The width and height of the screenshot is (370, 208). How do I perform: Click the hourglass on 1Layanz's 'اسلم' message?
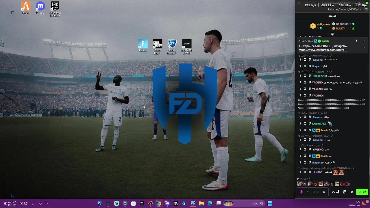pos(305,66)
